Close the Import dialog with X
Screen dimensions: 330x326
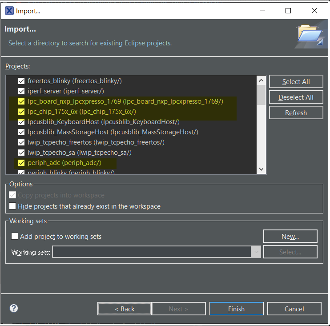coord(314,11)
